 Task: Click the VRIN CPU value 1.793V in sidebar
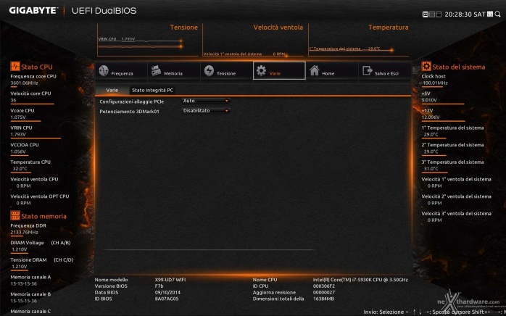tap(18, 134)
